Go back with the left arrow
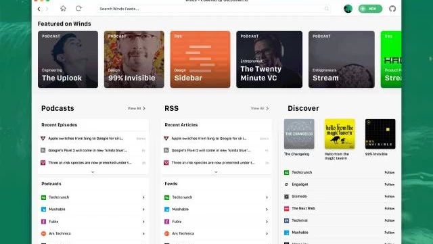 [x=39, y=9]
